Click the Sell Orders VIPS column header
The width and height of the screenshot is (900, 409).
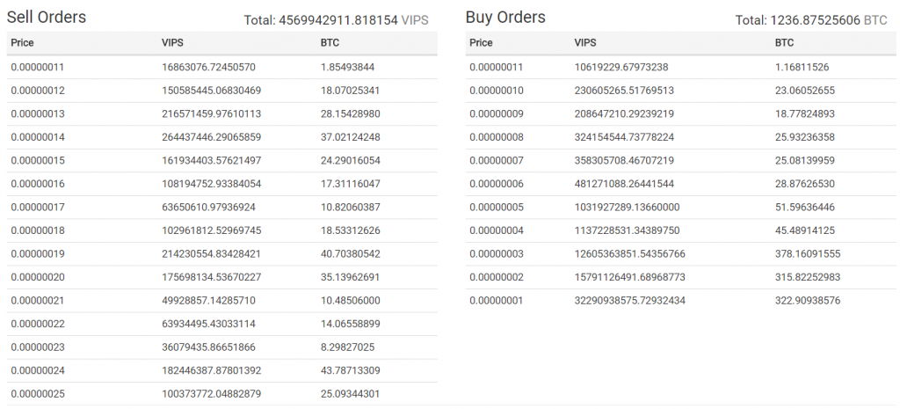point(172,42)
